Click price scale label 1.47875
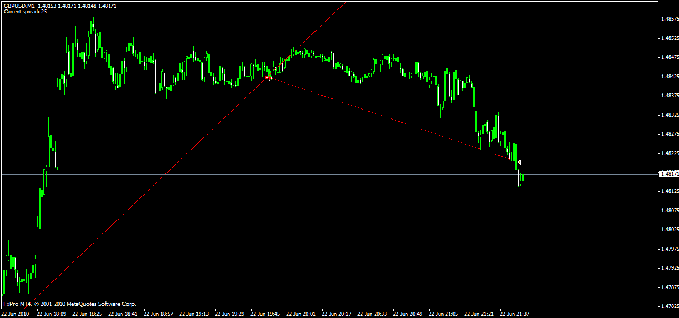The width and height of the screenshot is (679, 318). coord(670,287)
